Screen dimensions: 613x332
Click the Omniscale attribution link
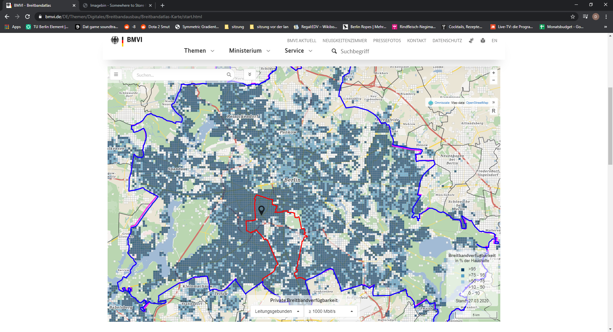[x=442, y=103]
